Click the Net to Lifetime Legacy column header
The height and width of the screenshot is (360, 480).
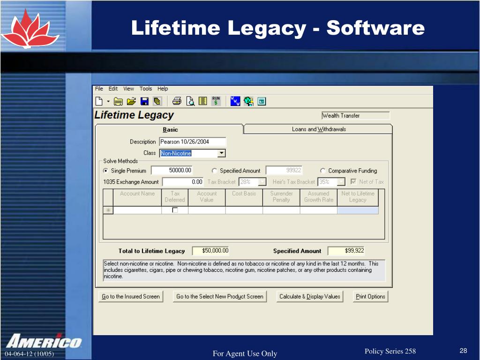point(358,197)
